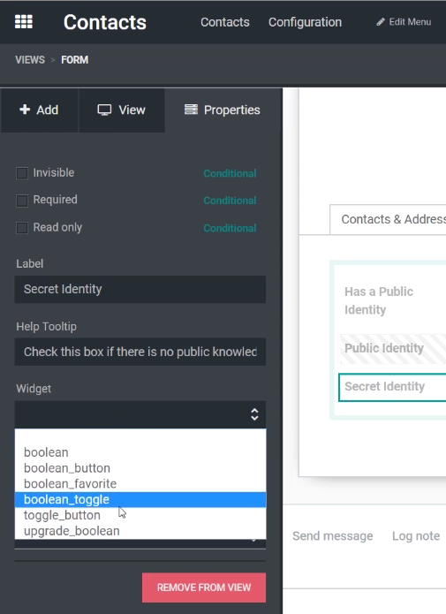
Task: Click Remove From View button
Action: [x=204, y=587]
